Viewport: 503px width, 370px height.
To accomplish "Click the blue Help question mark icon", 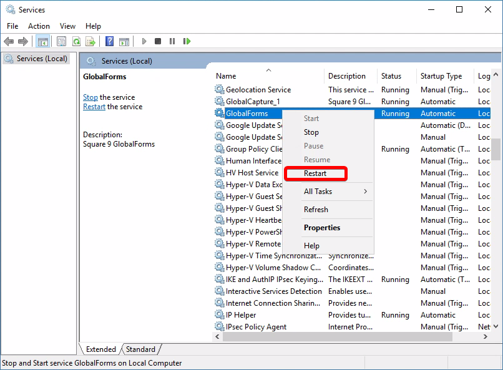I will tap(109, 41).
